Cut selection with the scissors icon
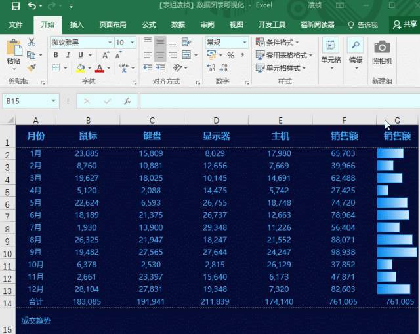420x334 pixels. (x=31, y=42)
